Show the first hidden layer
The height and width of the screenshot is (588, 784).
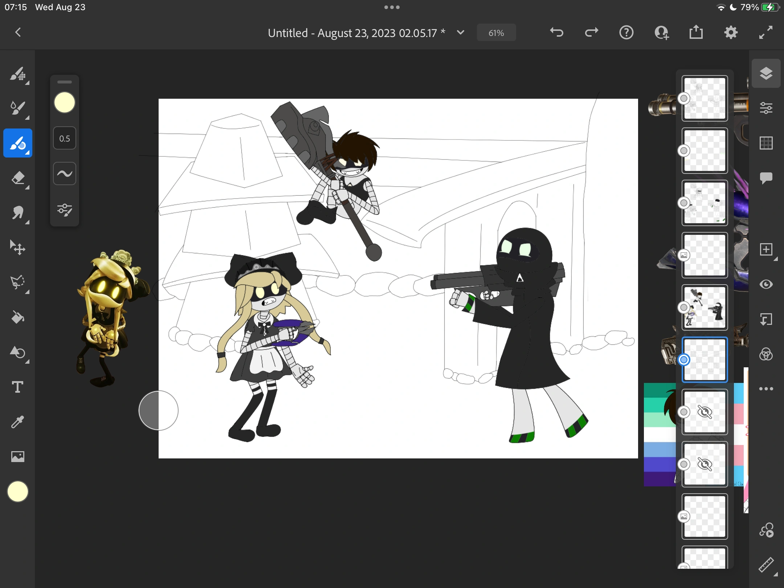click(x=704, y=412)
